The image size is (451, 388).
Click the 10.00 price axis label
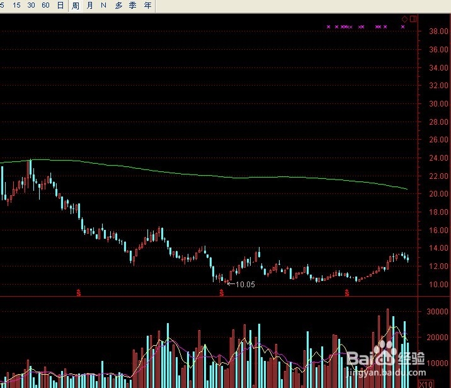click(438, 284)
